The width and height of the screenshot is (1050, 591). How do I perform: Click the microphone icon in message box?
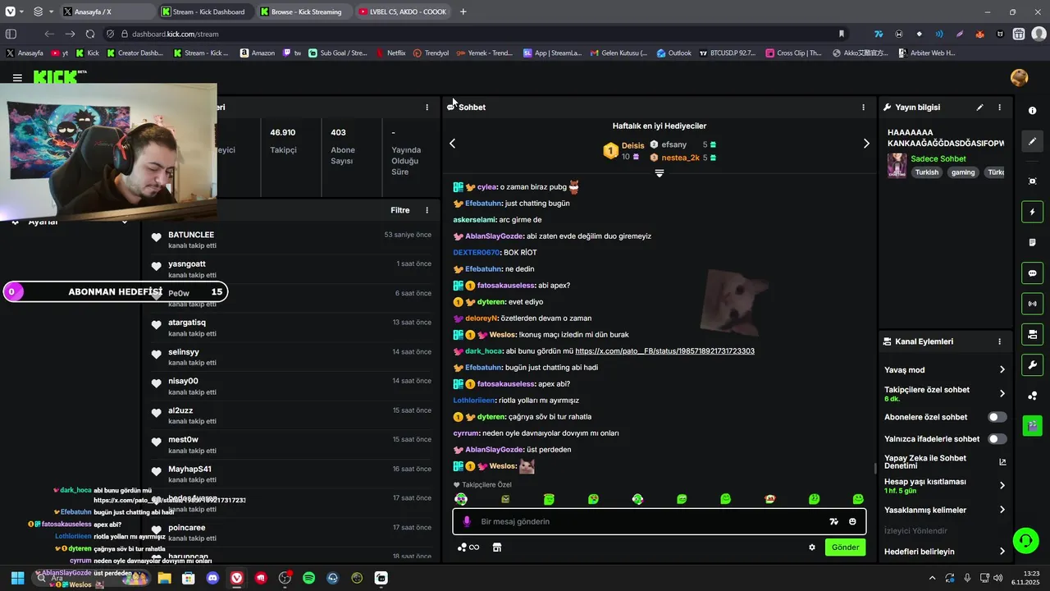coord(467,522)
